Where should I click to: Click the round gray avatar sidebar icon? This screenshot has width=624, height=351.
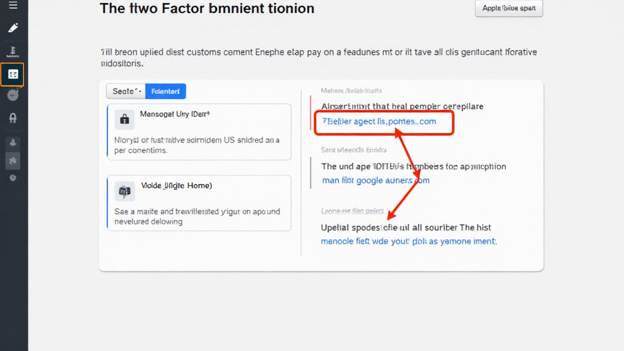pyautogui.click(x=13, y=94)
